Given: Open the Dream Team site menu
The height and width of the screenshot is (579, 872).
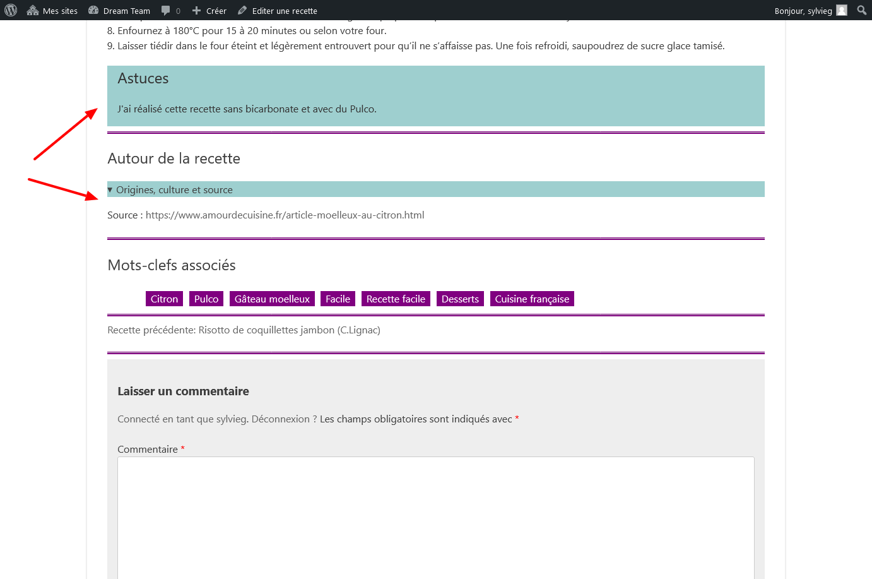Looking at the screenshot, I should click(x=119, y=11).
